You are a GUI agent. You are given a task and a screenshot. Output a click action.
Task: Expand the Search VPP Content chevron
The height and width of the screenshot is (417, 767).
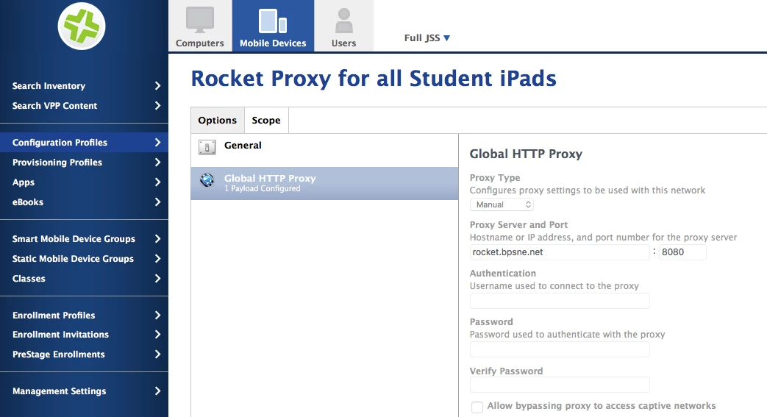coord(157,106)
